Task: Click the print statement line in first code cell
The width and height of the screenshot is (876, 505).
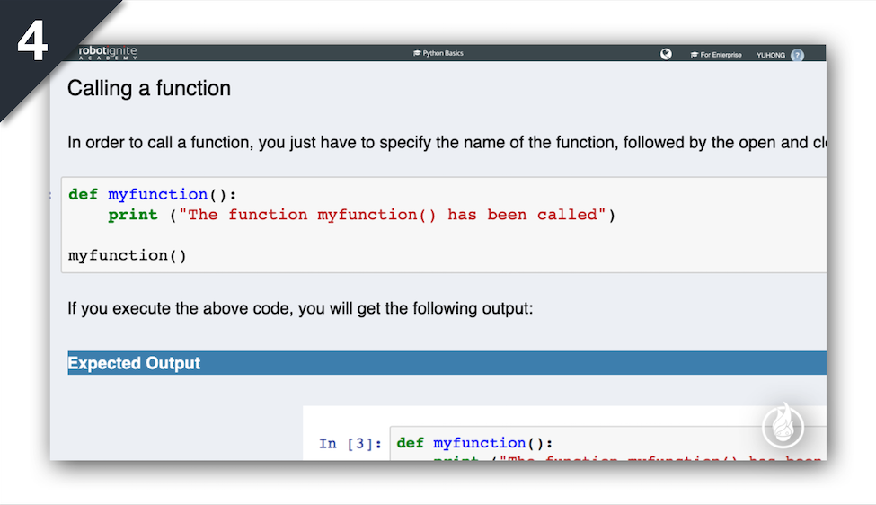Action: [x=361, y=215]
